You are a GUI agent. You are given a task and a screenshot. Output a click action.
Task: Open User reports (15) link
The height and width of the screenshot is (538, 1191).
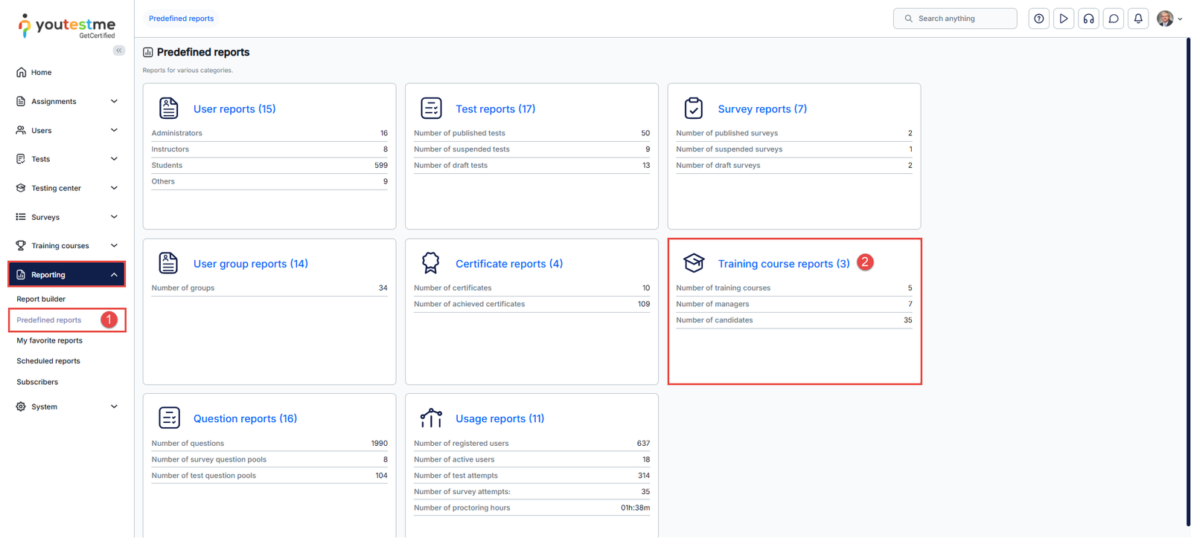[234, 108]
